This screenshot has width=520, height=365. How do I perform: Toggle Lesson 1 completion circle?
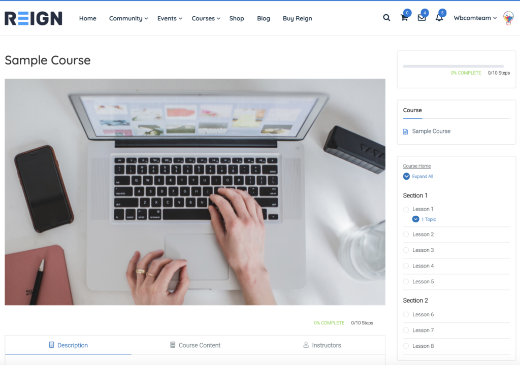(x=406, y=209)
